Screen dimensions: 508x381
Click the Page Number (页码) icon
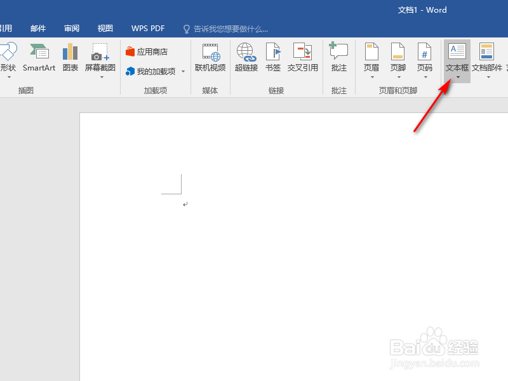click(x=424, y=51)
